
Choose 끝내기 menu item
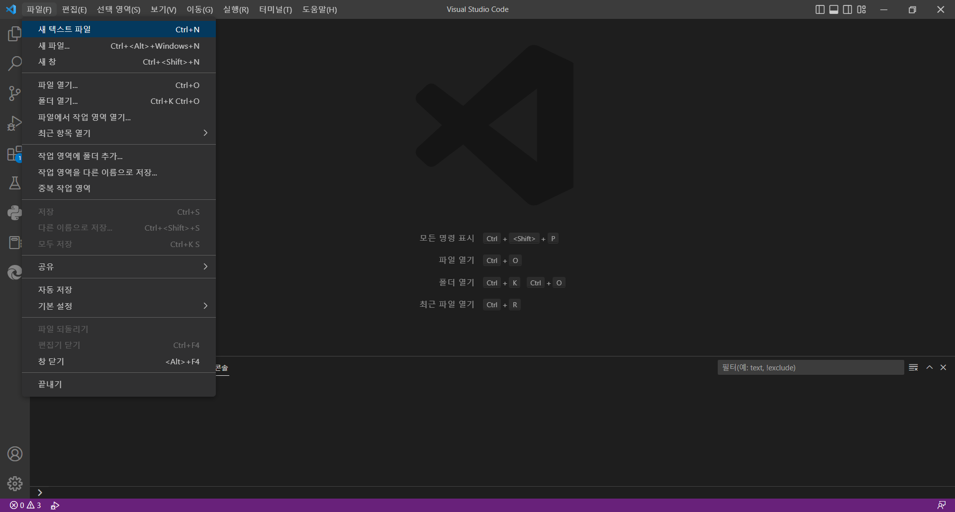point(119,384)
